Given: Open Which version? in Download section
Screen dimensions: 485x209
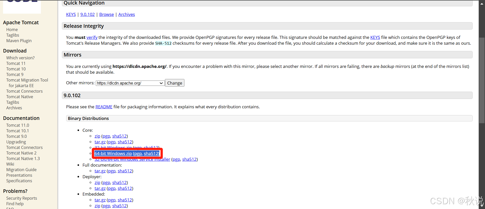Looking at the screenshot, I should pyautogui.click(x=20, y=58).
